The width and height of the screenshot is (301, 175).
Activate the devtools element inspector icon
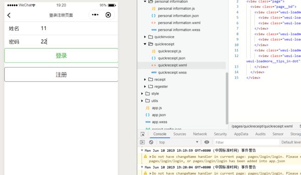click(x=143, y=134)
